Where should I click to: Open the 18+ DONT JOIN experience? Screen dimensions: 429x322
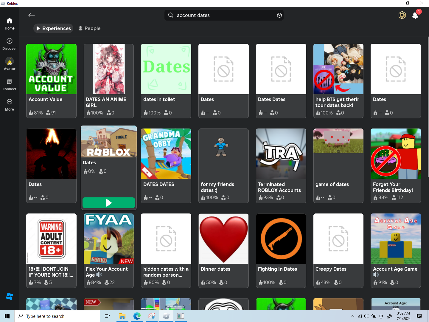(51, 251)
